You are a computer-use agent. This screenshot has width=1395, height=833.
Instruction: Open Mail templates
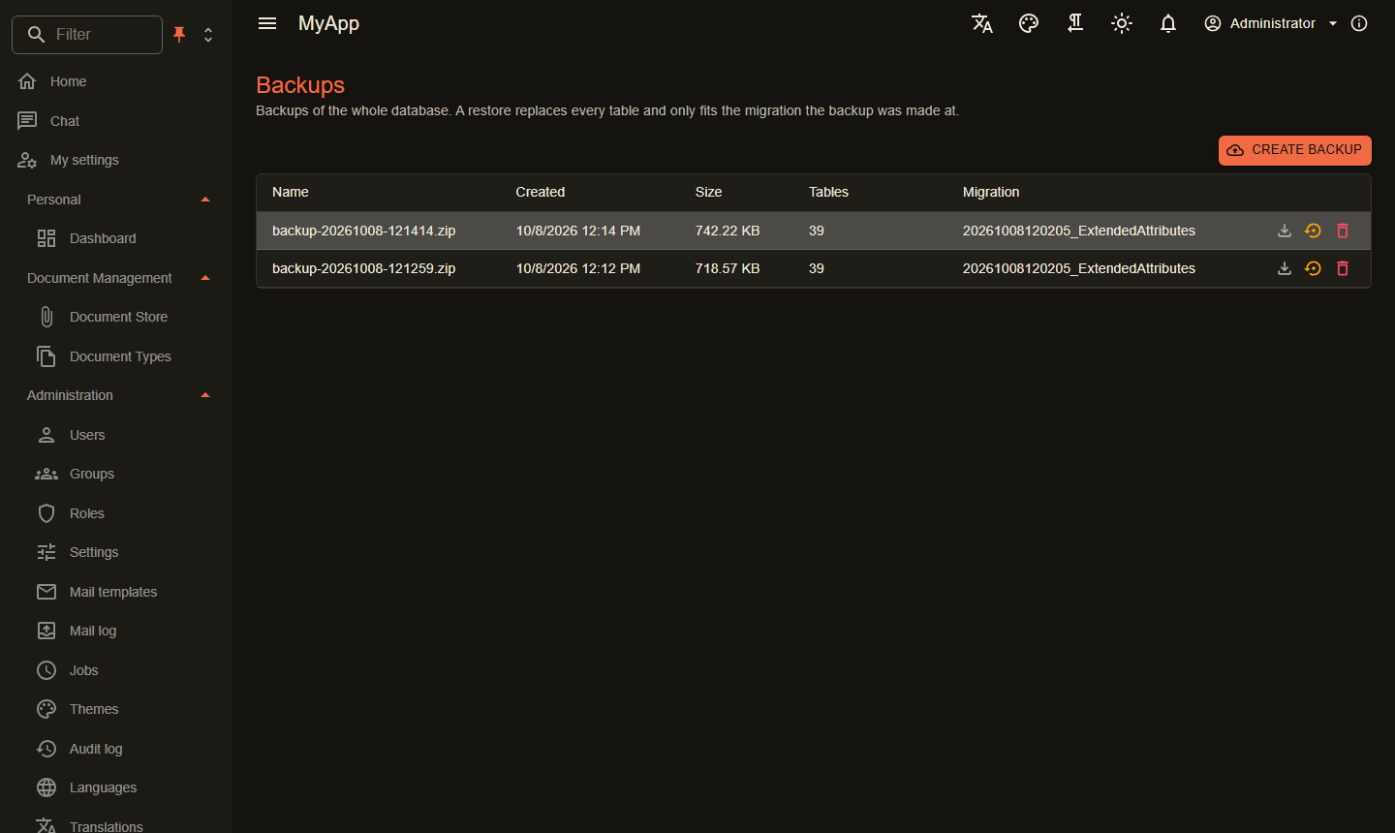(x=116, y=592)
